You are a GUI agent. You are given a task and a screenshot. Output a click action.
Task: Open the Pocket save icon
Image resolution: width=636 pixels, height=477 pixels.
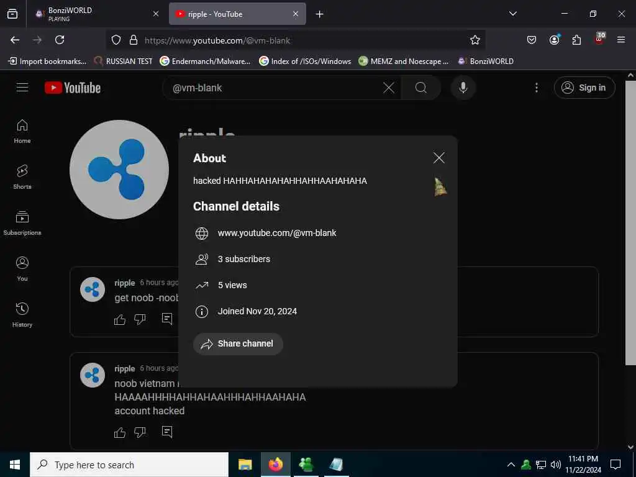(532, 40)
